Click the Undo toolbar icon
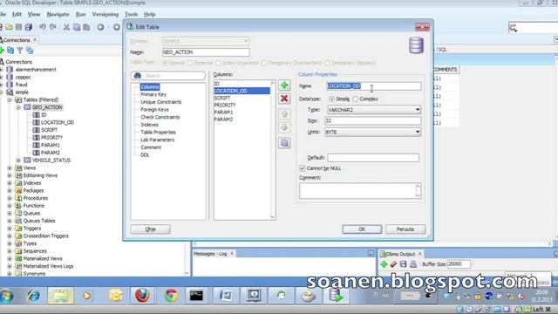The height and width of the screenshot is (314, 558). pos(43,27)
